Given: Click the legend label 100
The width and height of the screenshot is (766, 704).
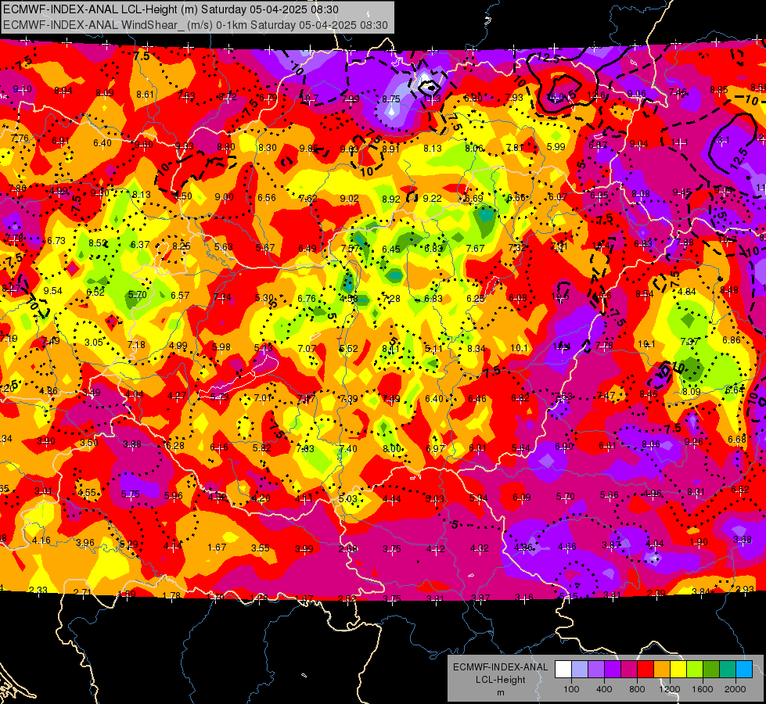Looking at the screenshot, I should [571, 689].
